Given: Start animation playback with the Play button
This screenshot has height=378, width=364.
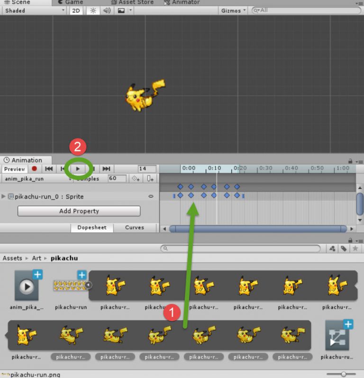Looking at the screenshot, I should [x=78, y=169].
